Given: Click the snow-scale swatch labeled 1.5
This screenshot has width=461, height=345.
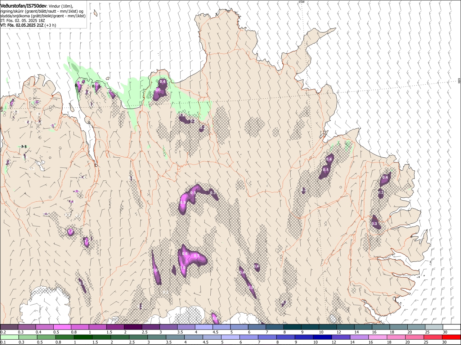Looking at the screenshot, I should (115, 327).
